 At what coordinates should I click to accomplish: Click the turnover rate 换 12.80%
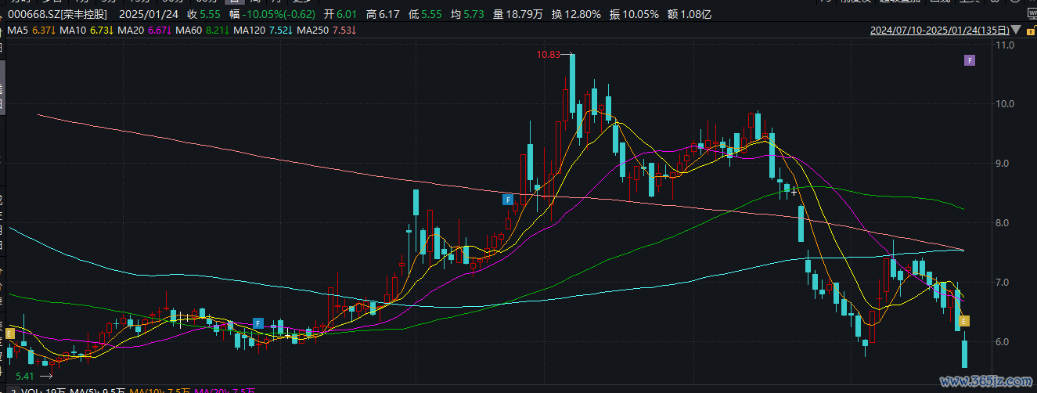(576, 15)
